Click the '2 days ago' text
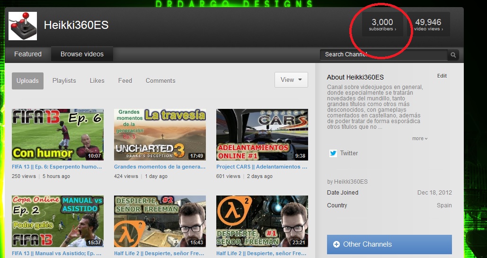This screenshot has height=258, width=487. point(260,176)
